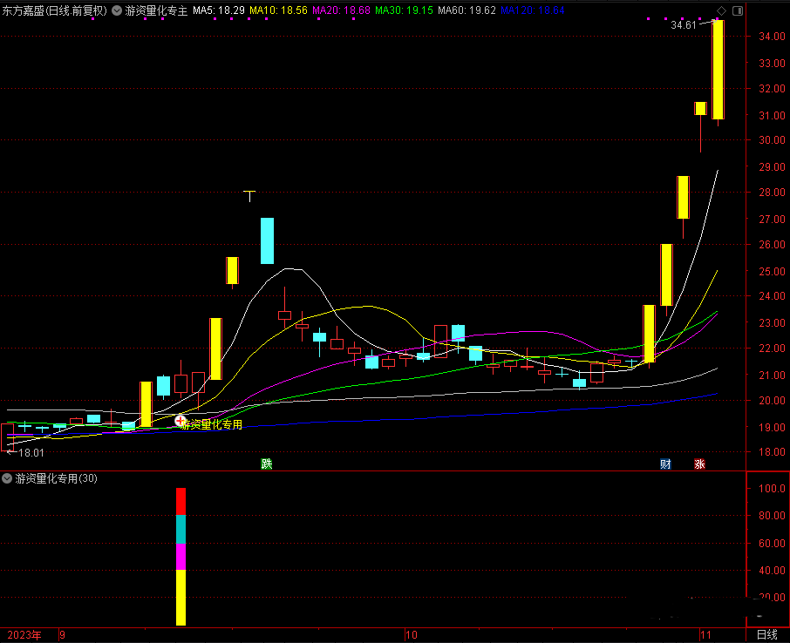Screen dimensions: 790x643
Task: Click the red segment of indicator bar
Action: tap(181, 501)
